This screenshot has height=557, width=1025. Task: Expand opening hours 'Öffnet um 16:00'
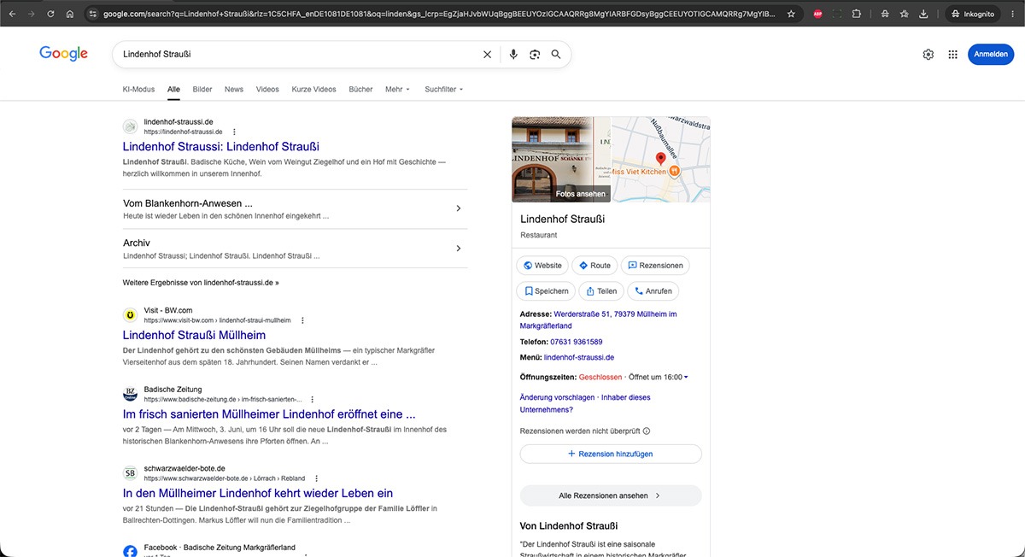point(659,377)
